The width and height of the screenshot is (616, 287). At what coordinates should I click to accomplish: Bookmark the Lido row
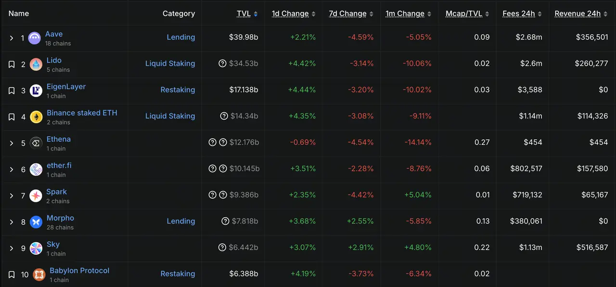12,65
